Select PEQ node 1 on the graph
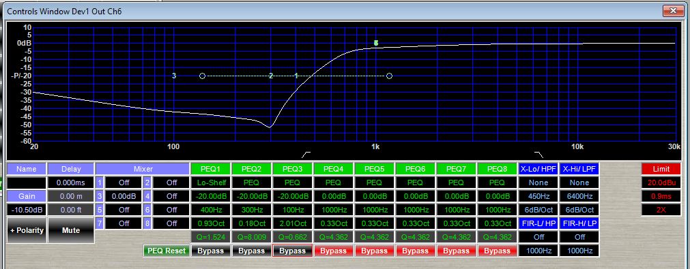 296,76
